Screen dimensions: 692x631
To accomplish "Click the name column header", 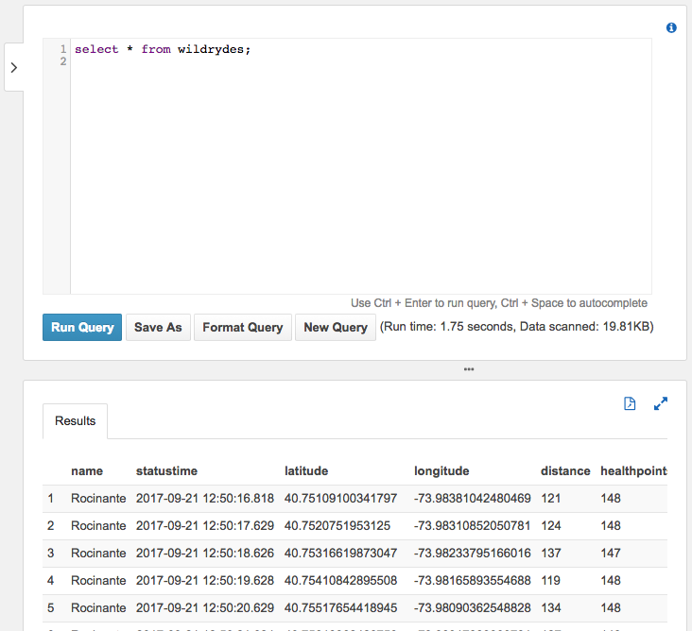I will coord(87,471).
